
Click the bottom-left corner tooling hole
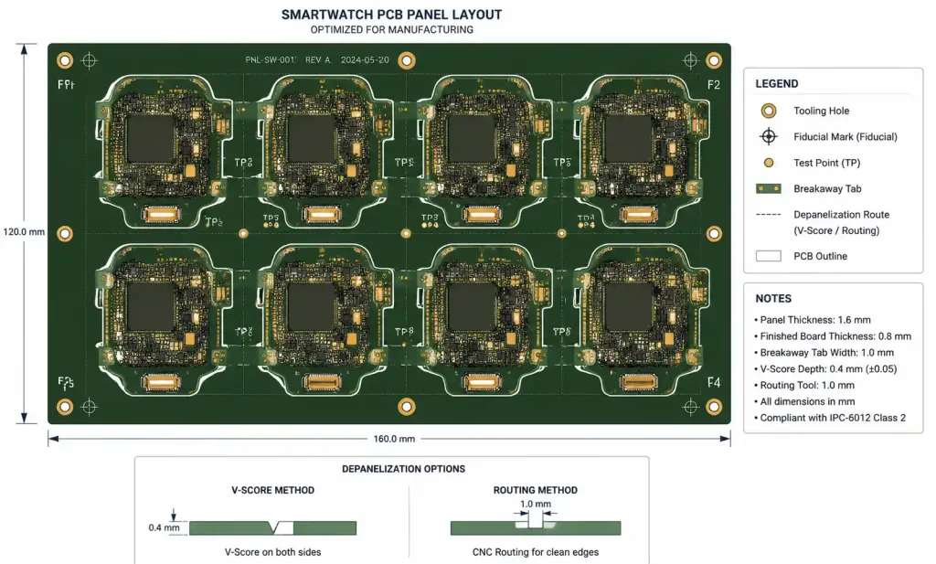click(65, 407)
